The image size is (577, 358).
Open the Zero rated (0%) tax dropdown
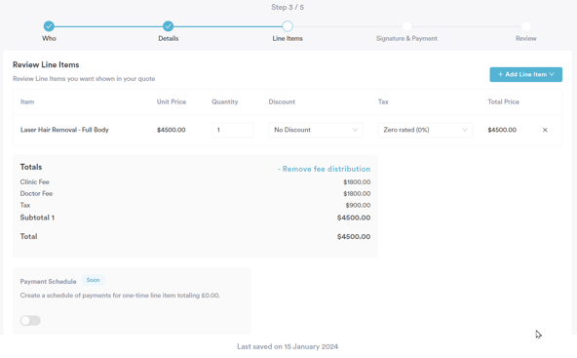click(x=425, y=130)
